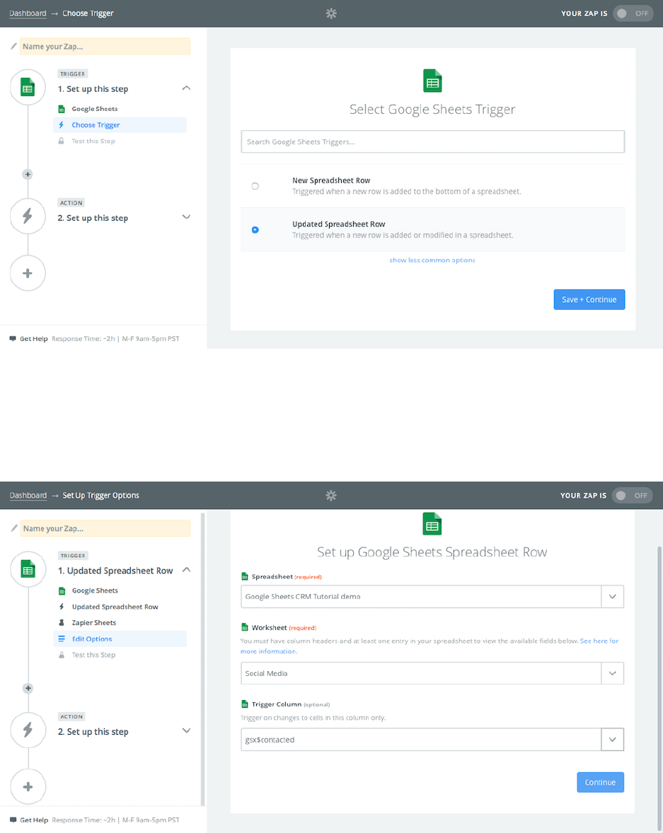Select New Spreadsheet Row radio button

255,186
